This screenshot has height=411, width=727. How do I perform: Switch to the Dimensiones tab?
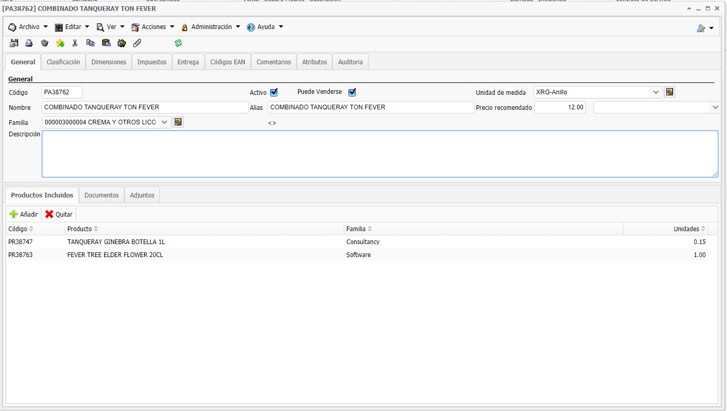109,62
